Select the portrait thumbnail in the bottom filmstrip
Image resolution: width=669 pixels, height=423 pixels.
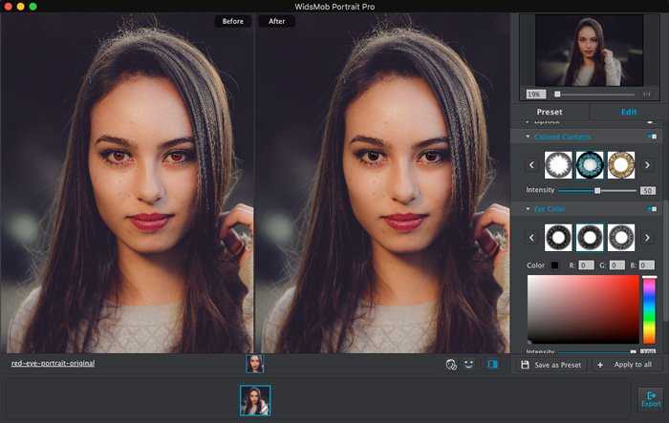[x=255, y=400]
